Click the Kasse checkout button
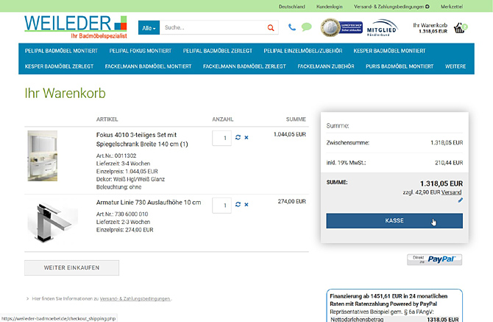Image resolution: width=493 pixels, height=322 pixels. (x=394, y=220)
